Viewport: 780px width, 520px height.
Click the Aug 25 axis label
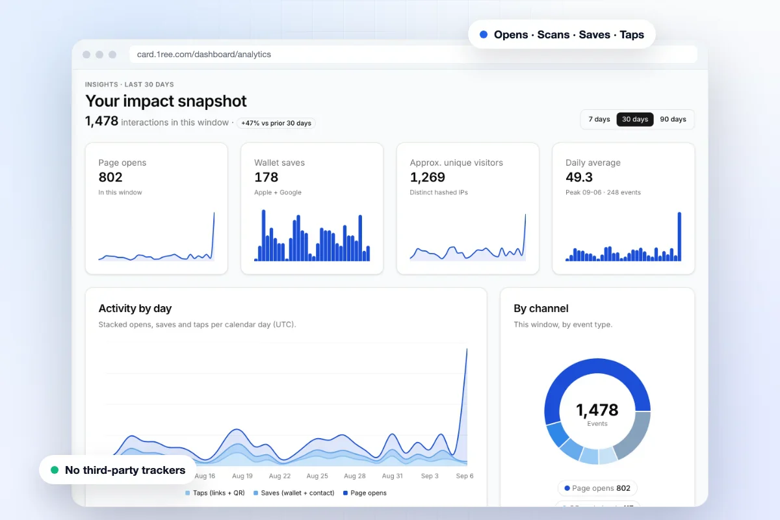coord(317,476)
